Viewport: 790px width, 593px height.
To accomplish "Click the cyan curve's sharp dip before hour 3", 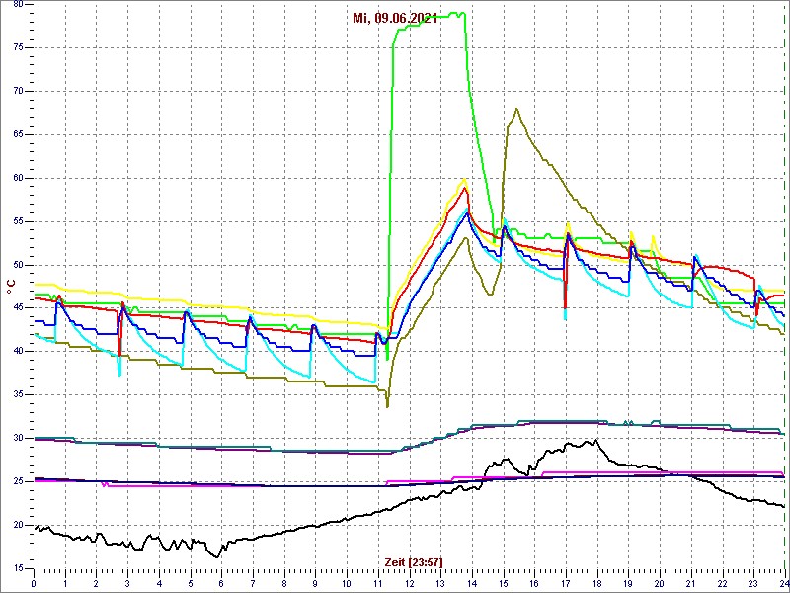I will [x=119, y=374].
